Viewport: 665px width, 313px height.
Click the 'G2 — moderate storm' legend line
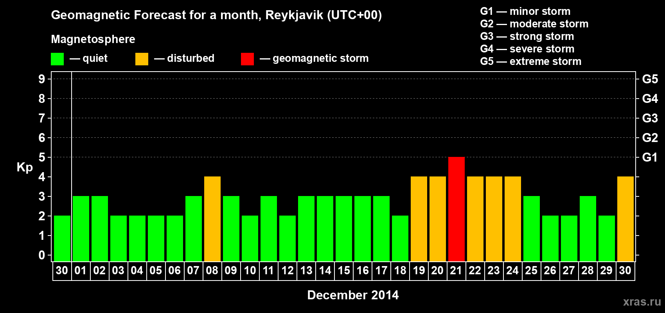(x=534, y=24)
